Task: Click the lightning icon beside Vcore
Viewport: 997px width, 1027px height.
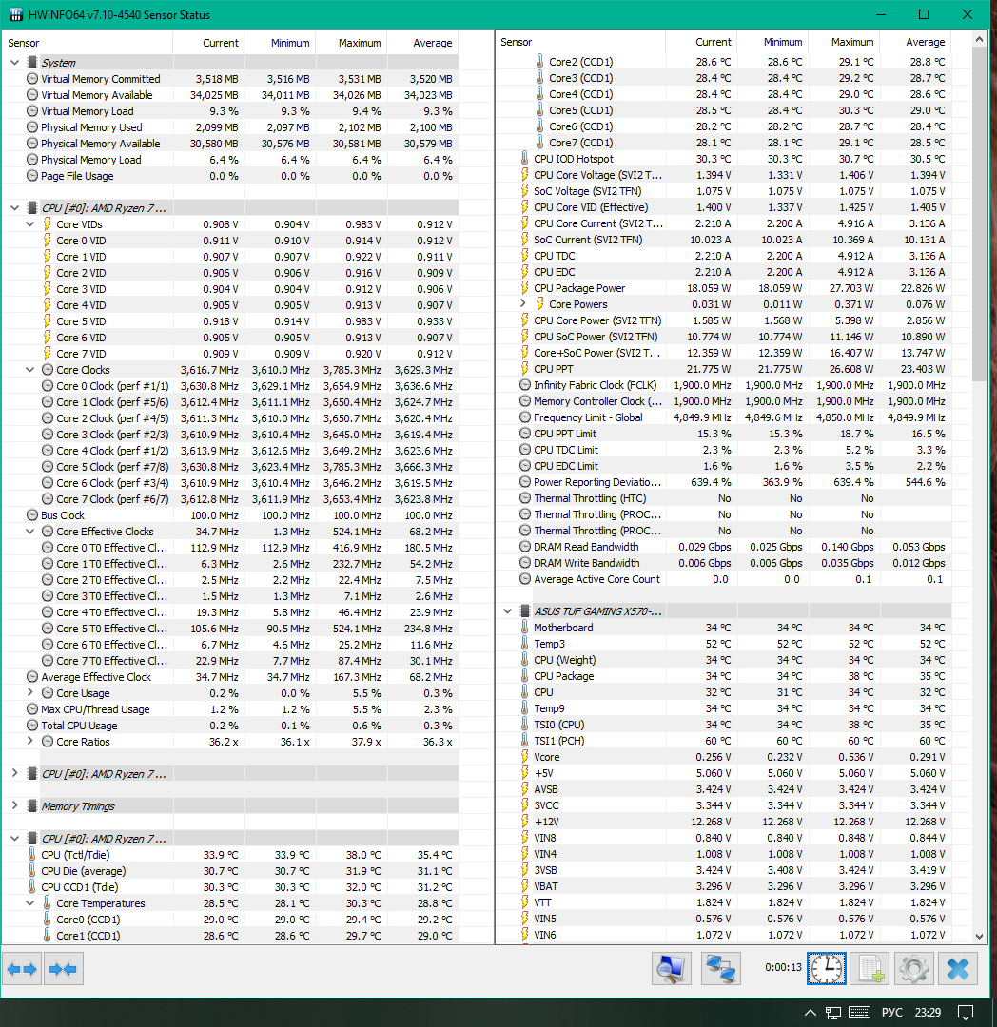Action: (525, 757)
